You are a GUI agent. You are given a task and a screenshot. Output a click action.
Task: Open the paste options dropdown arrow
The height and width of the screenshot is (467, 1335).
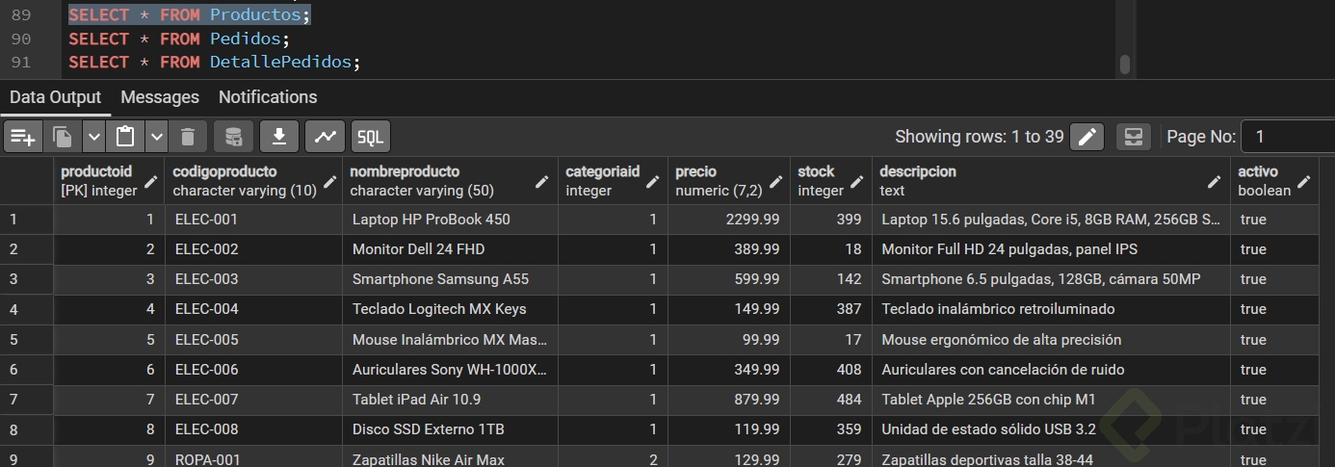(x=156, y=137)
